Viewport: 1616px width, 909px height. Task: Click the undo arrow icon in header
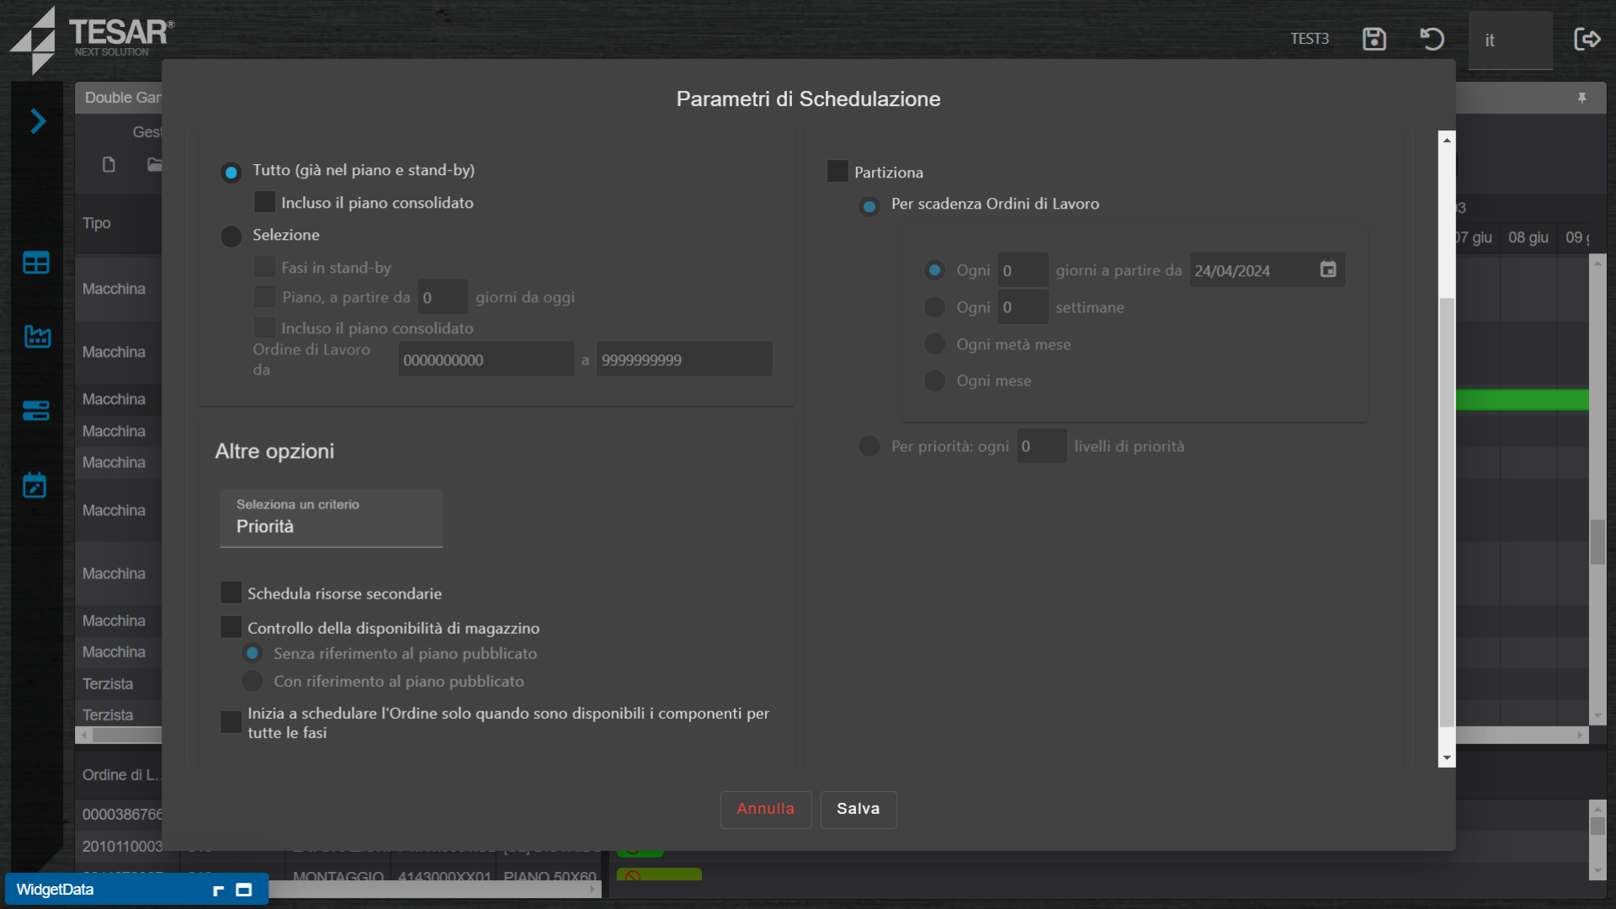point(1432,39)
